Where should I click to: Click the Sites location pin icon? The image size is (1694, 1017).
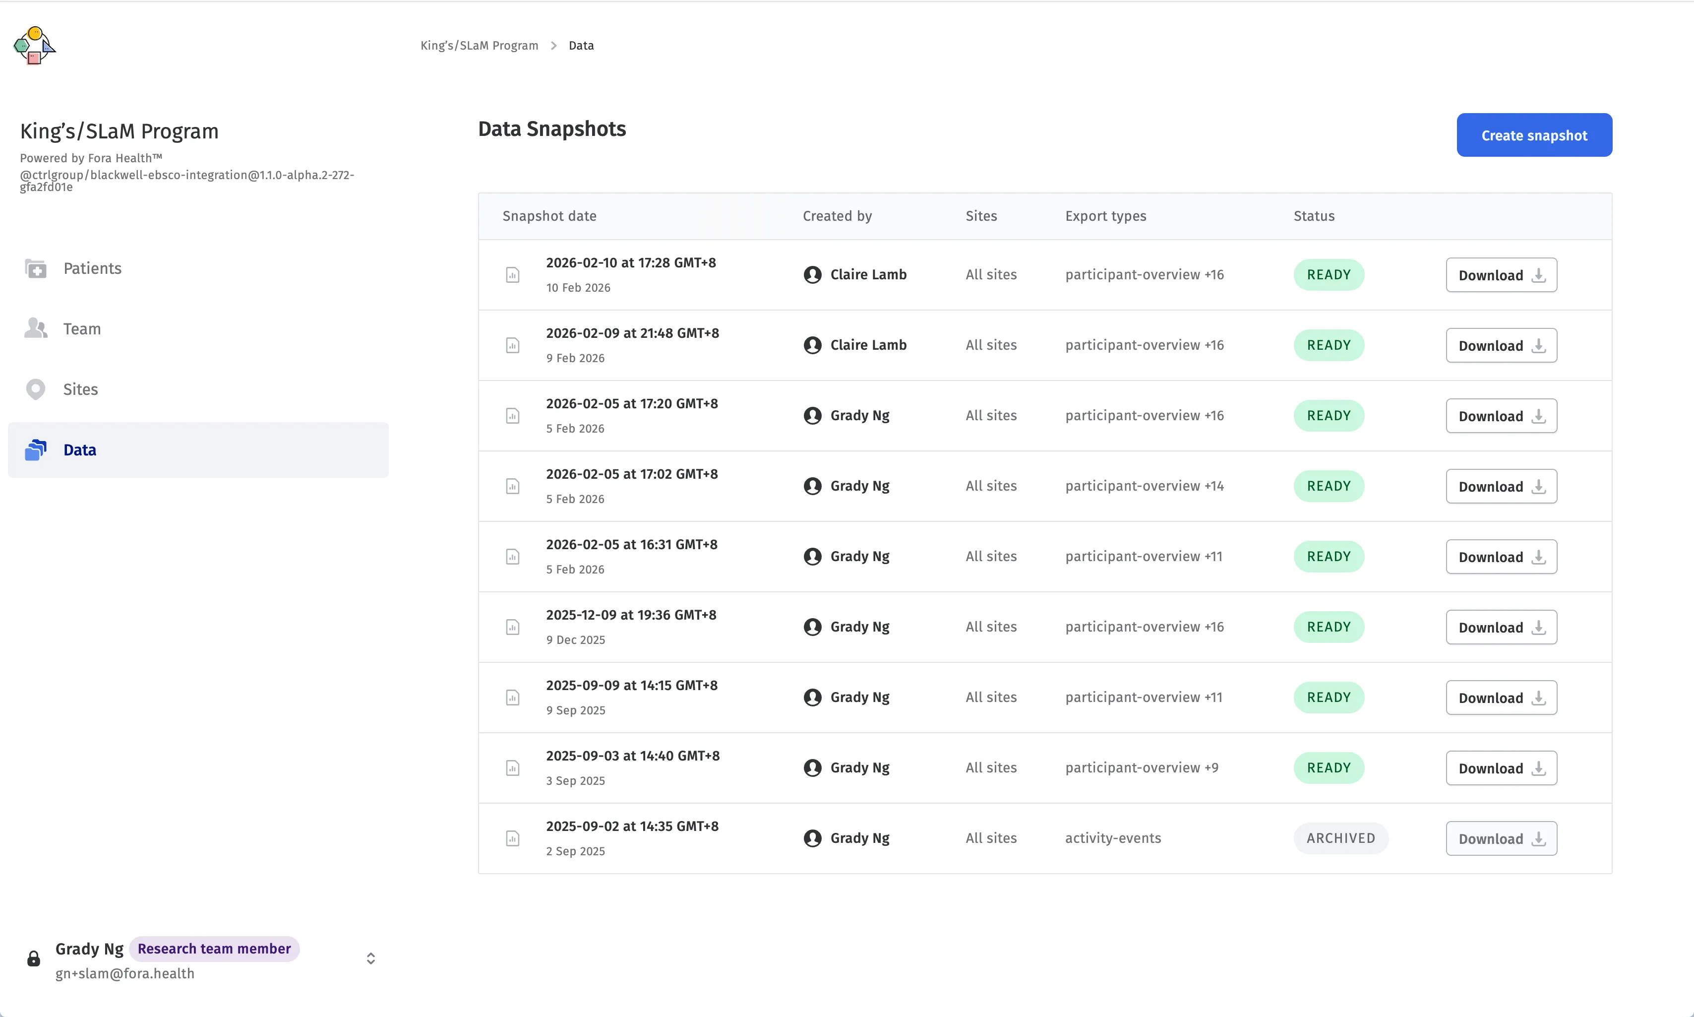(36, 389)
